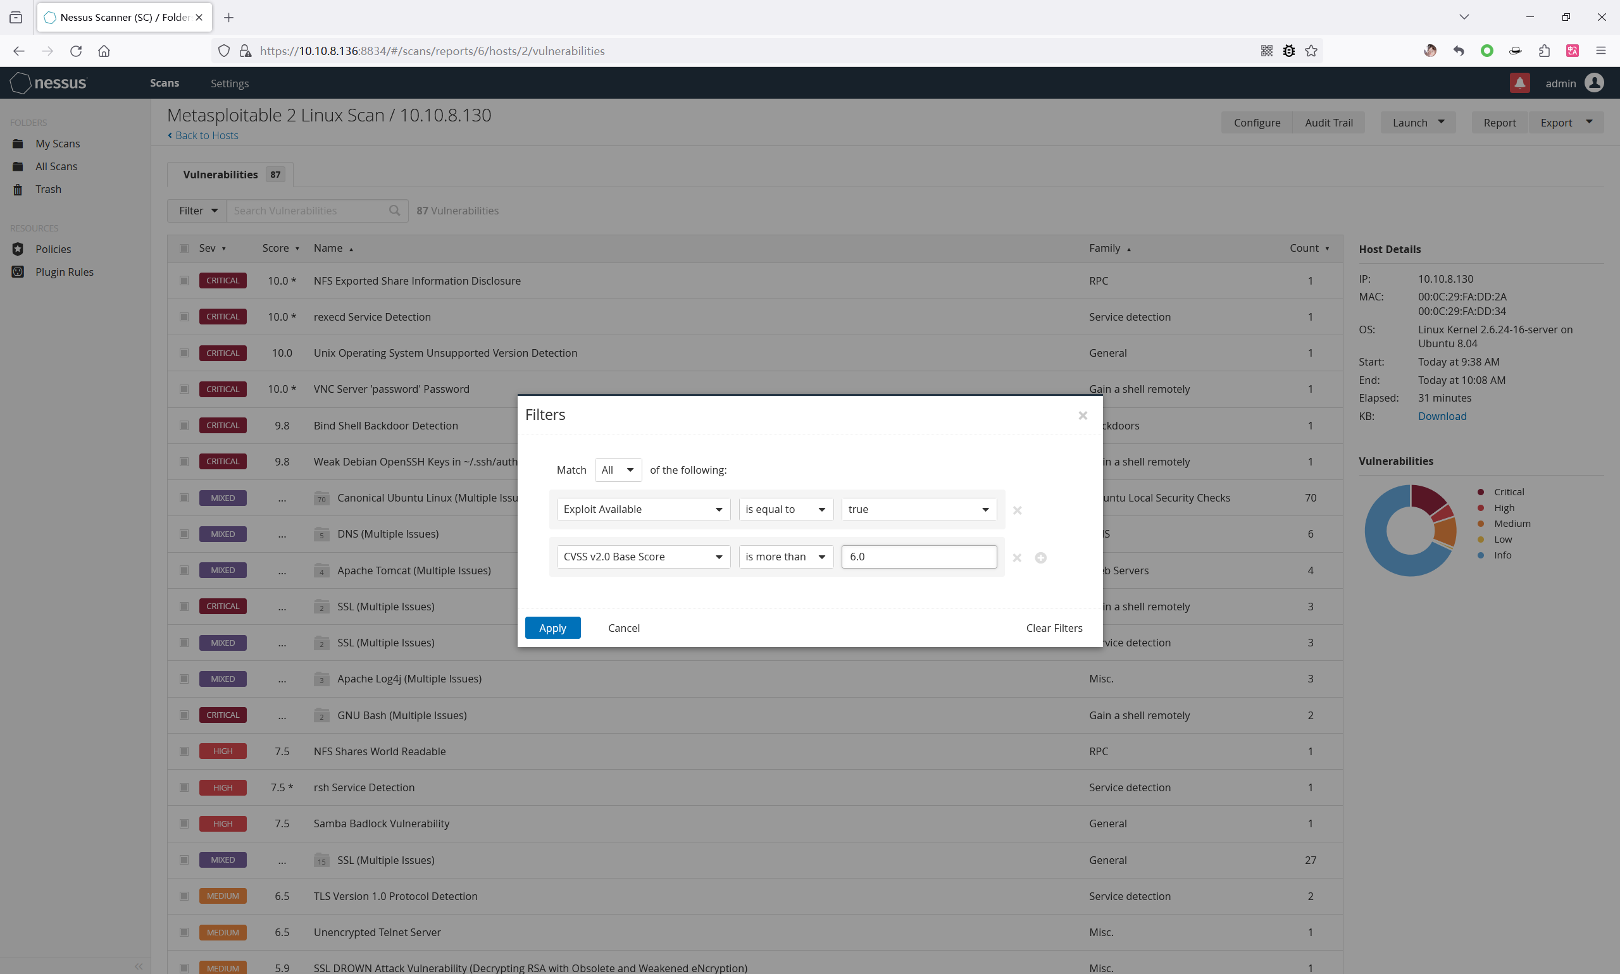1620x974 pixels.
Task: Cancel the Filters dialog
Action: click(x=624, y=628)
